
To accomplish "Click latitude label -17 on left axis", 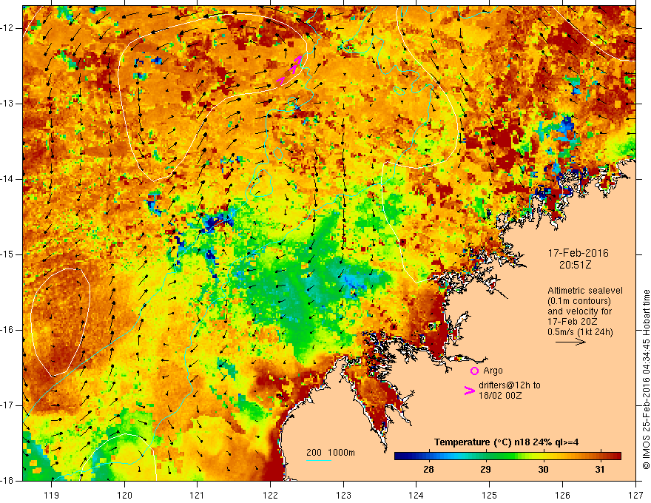I will point(7,405).
